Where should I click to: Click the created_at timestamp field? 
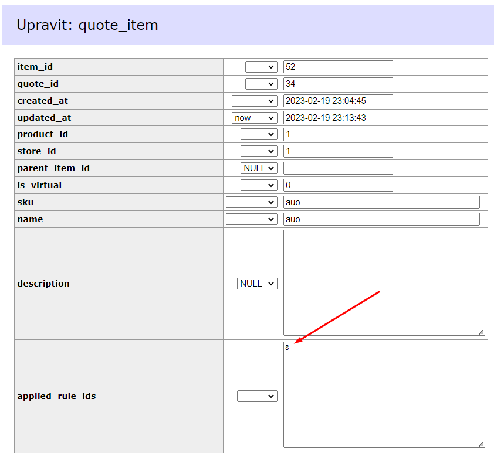(x=338, y=100)
